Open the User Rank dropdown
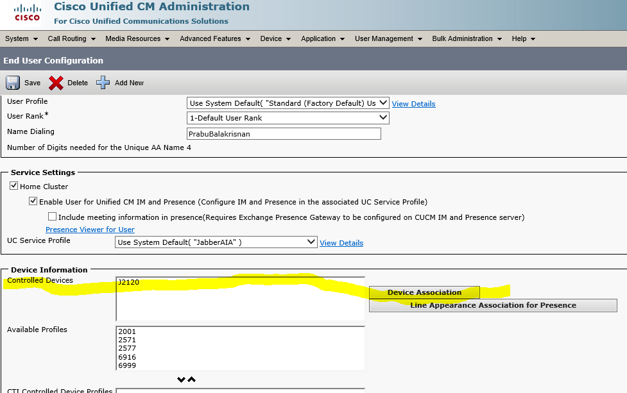The width and height of the screenshot is (627, 393). click(384, 118)
